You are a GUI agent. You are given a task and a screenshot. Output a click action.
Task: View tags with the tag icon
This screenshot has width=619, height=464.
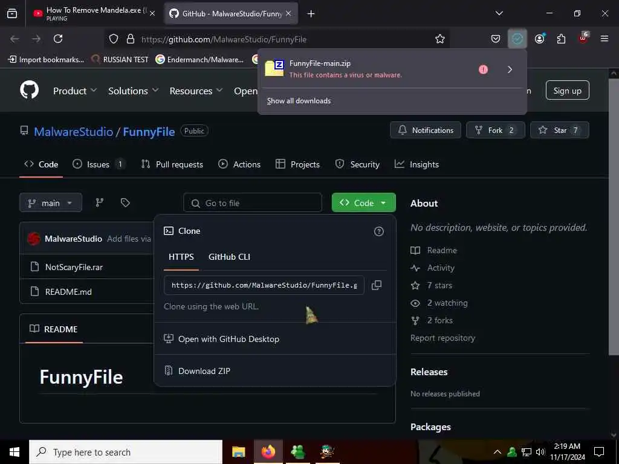click(125, 202)
